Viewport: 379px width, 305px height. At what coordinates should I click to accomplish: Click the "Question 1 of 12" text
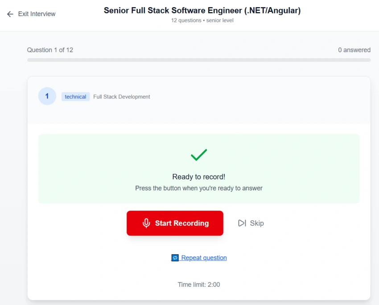[50, 50]
